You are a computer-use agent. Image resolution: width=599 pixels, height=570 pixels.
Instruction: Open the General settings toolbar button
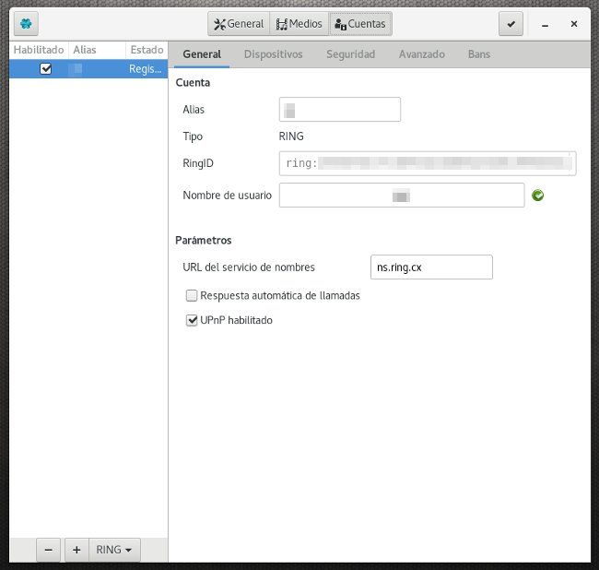pos(239,24)
